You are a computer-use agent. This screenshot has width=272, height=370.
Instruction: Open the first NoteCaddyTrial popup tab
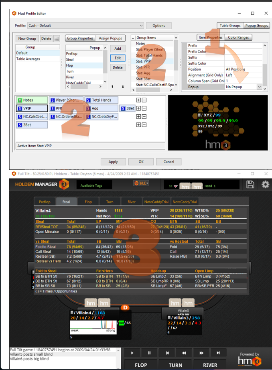[156, 202]
